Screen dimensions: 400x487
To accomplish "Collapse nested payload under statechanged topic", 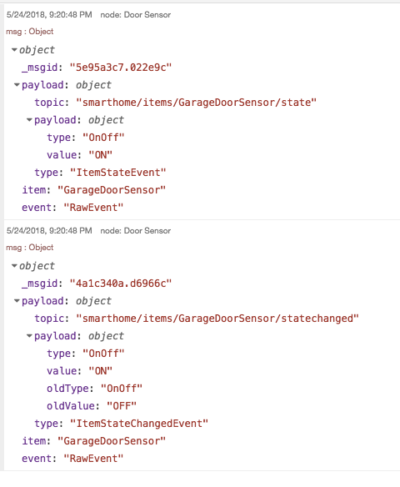I will [x=29, y=336].
